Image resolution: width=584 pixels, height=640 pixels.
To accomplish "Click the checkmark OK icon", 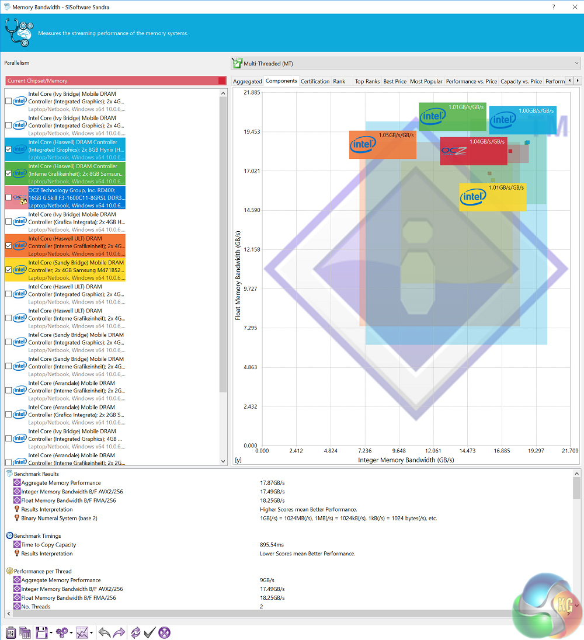I will 150,632.
